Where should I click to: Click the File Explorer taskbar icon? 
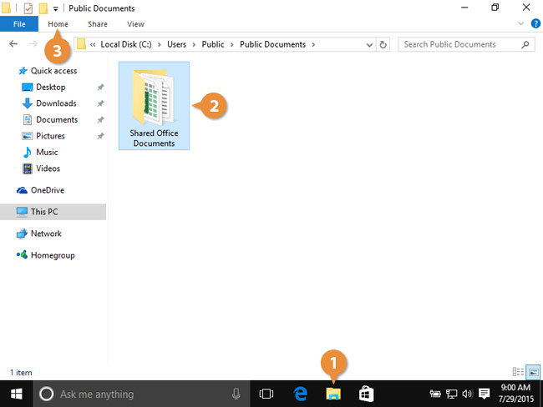coord(333,394)
